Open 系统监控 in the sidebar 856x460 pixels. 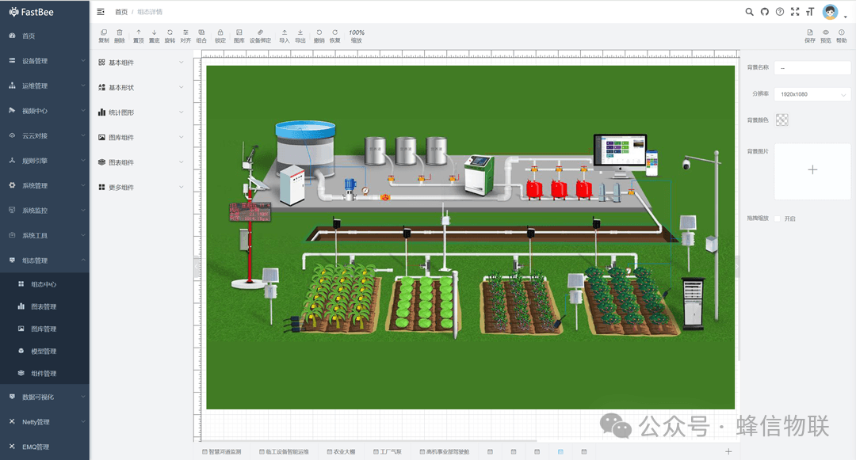point(44,211)
